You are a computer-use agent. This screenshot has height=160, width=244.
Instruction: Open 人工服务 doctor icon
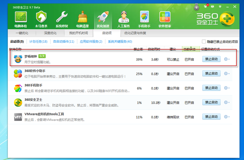tap(123, 19)
